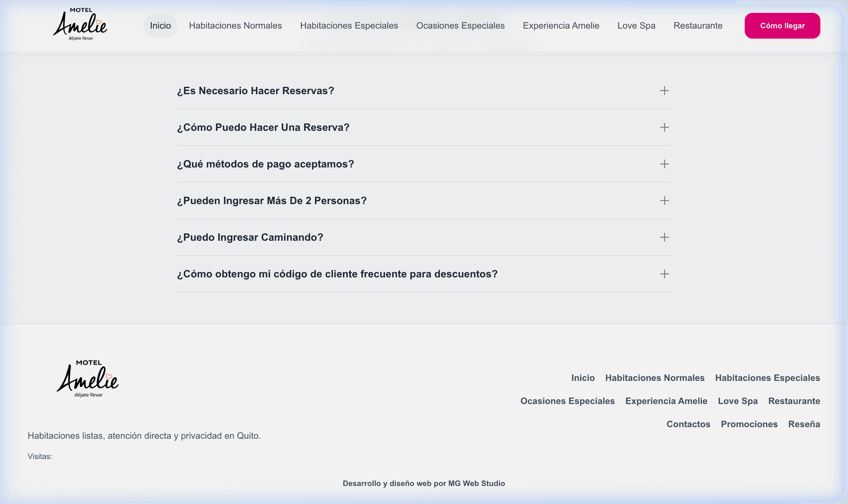
Task: Expand the "¿Cómo obtengo mi código de cliente frecuente" question
Action: point(337,274)
